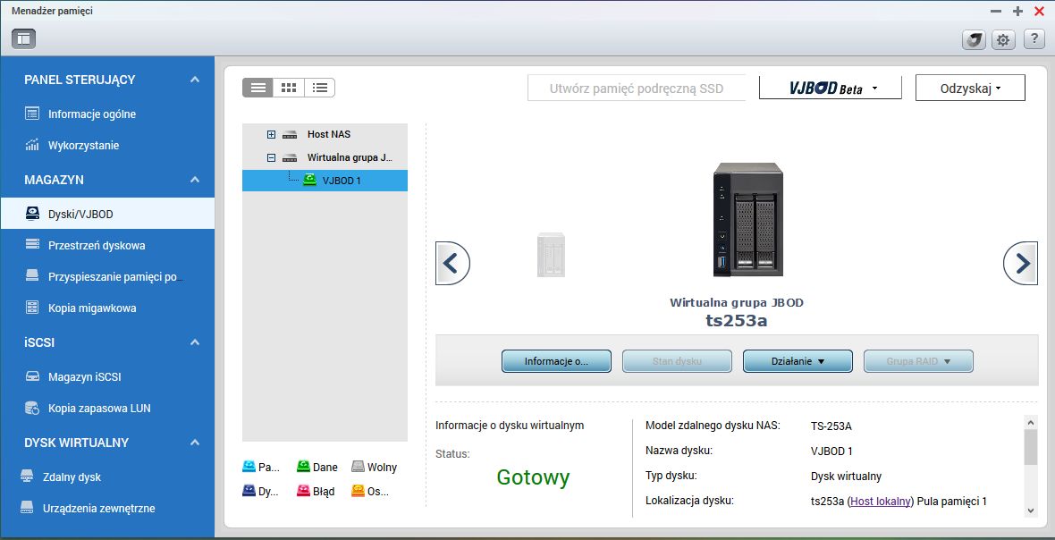
Task: Collapse the Wirtualna grupa JBOD node
Action: coord(271,158)
